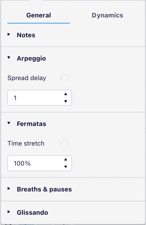146x225 pixels.
Task: Decrease Spread delay with down arrow
Action: pos(66,101)
